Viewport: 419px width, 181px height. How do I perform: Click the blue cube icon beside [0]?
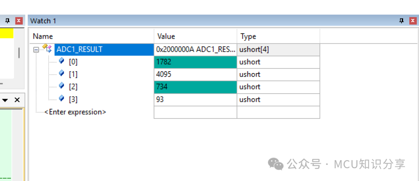[62, 61]
